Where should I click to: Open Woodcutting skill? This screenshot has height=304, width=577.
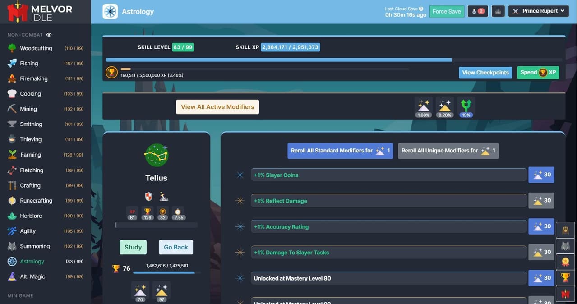[45, 48]
